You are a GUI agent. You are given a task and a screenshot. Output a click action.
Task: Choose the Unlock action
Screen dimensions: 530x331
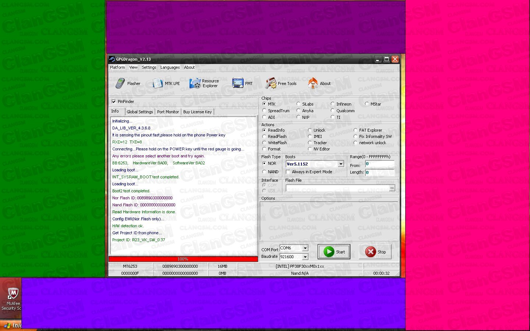tap(310, 130)
